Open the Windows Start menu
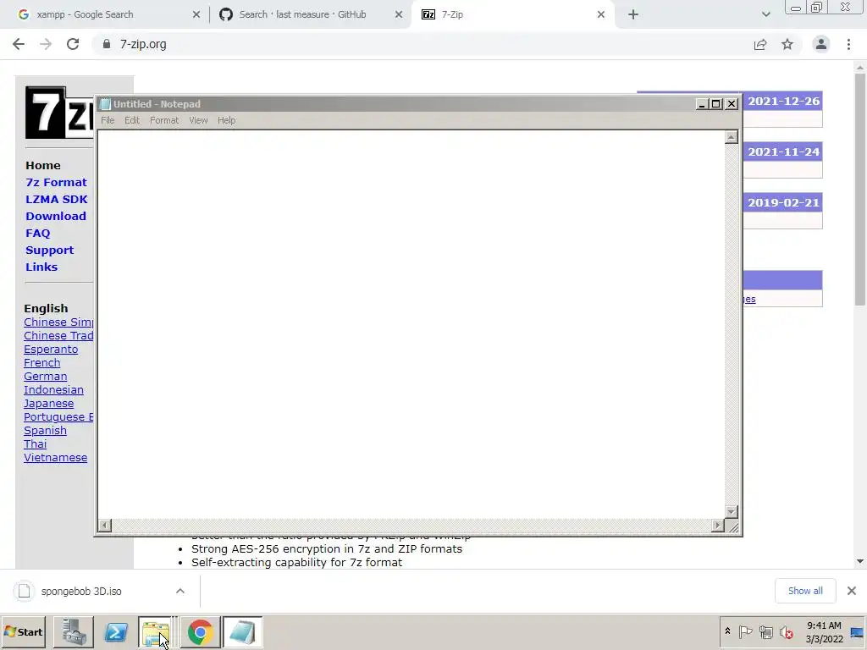 click(x=23, y=631)
